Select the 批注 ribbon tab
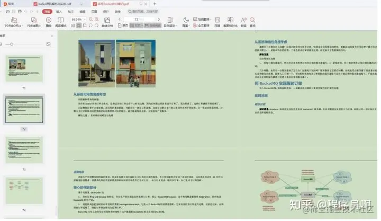381x221 pixels. (x=70, y=12)
